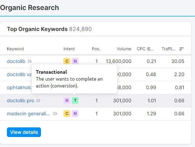195x147 pixels.
Task: Select the 301,000 volume in medecin generali row
Action: click(122, 114)
